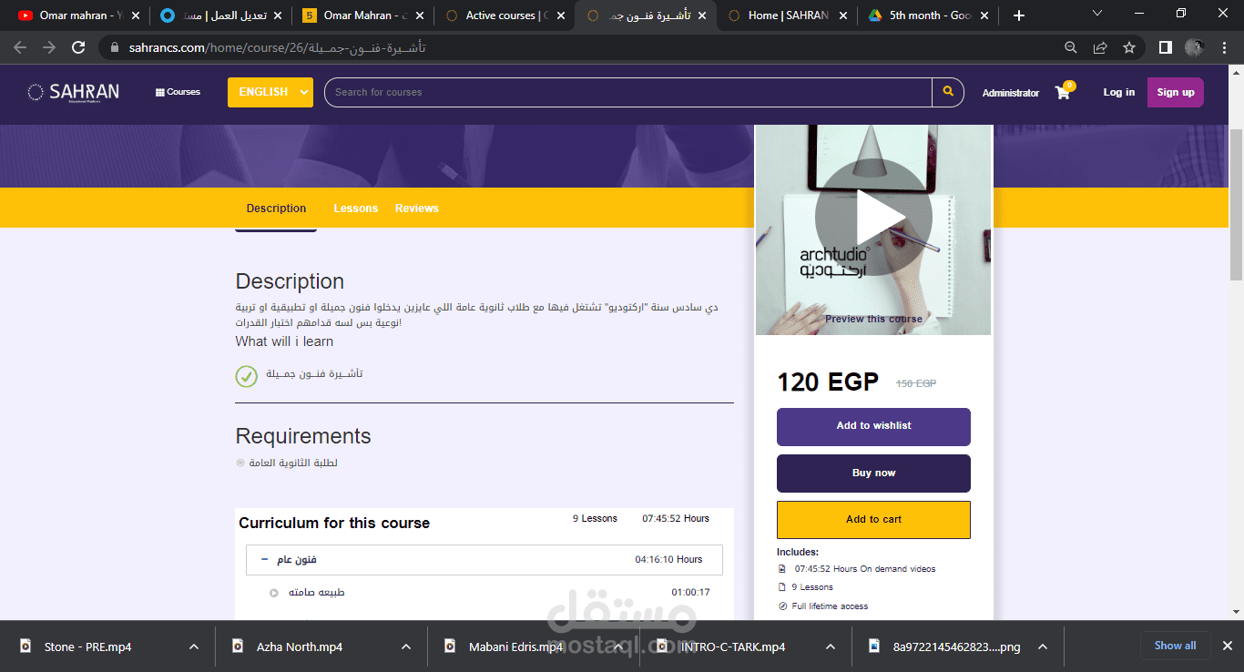1244x672 pixels.
Task: Switch to the Description tab
Action: pyautogui.click(x=276, y=209)
